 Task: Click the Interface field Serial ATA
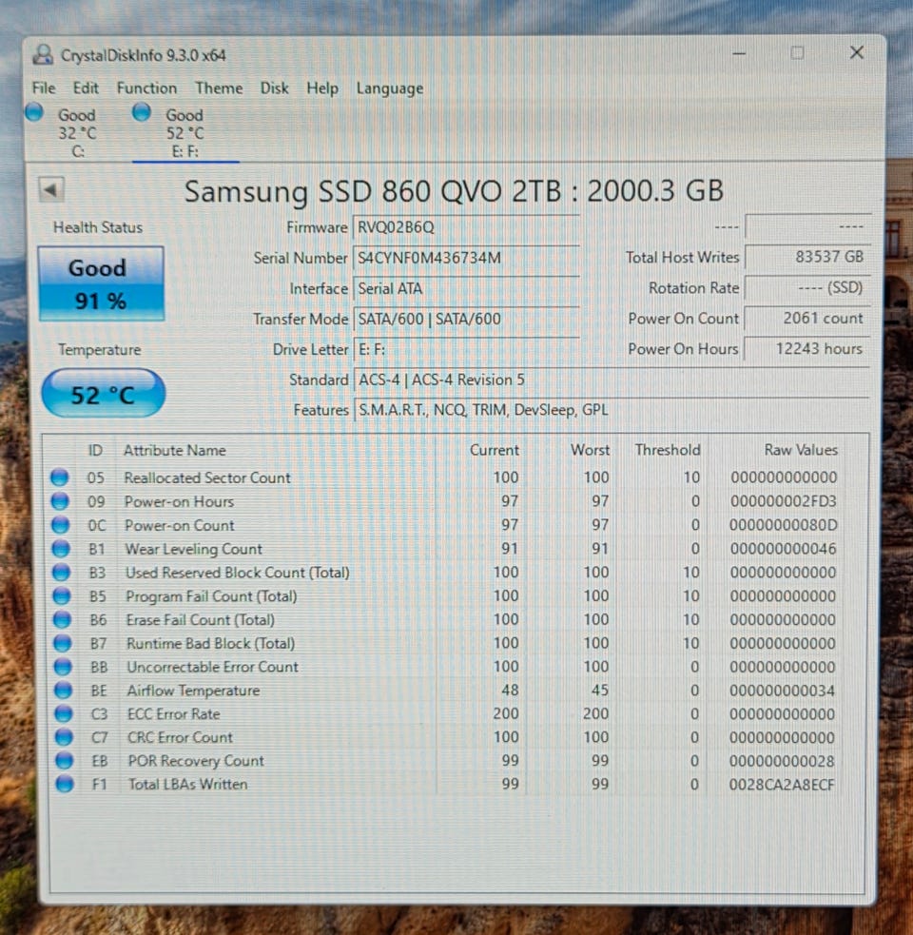click(466, 288)
